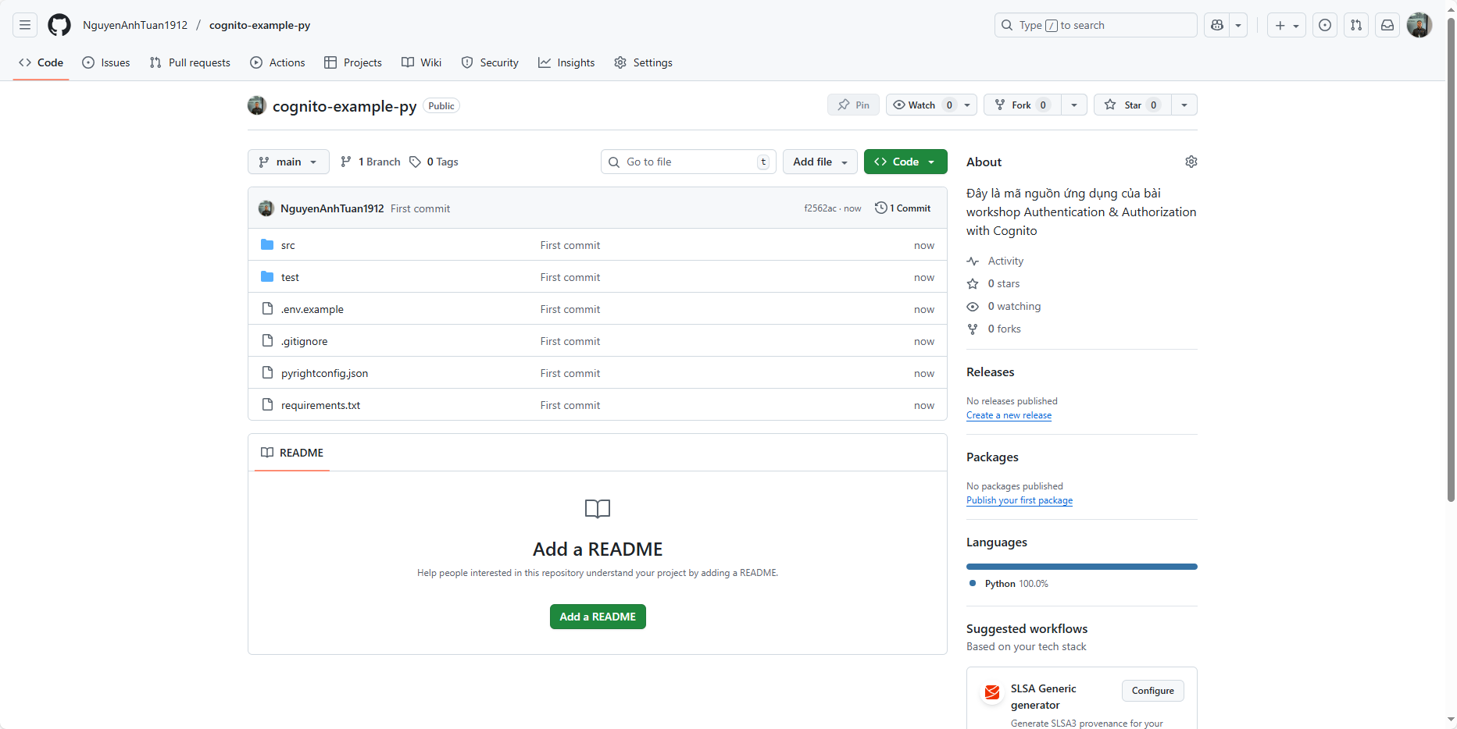
Task: Open Copilot chat icon in header
Action: point(1217,25)
